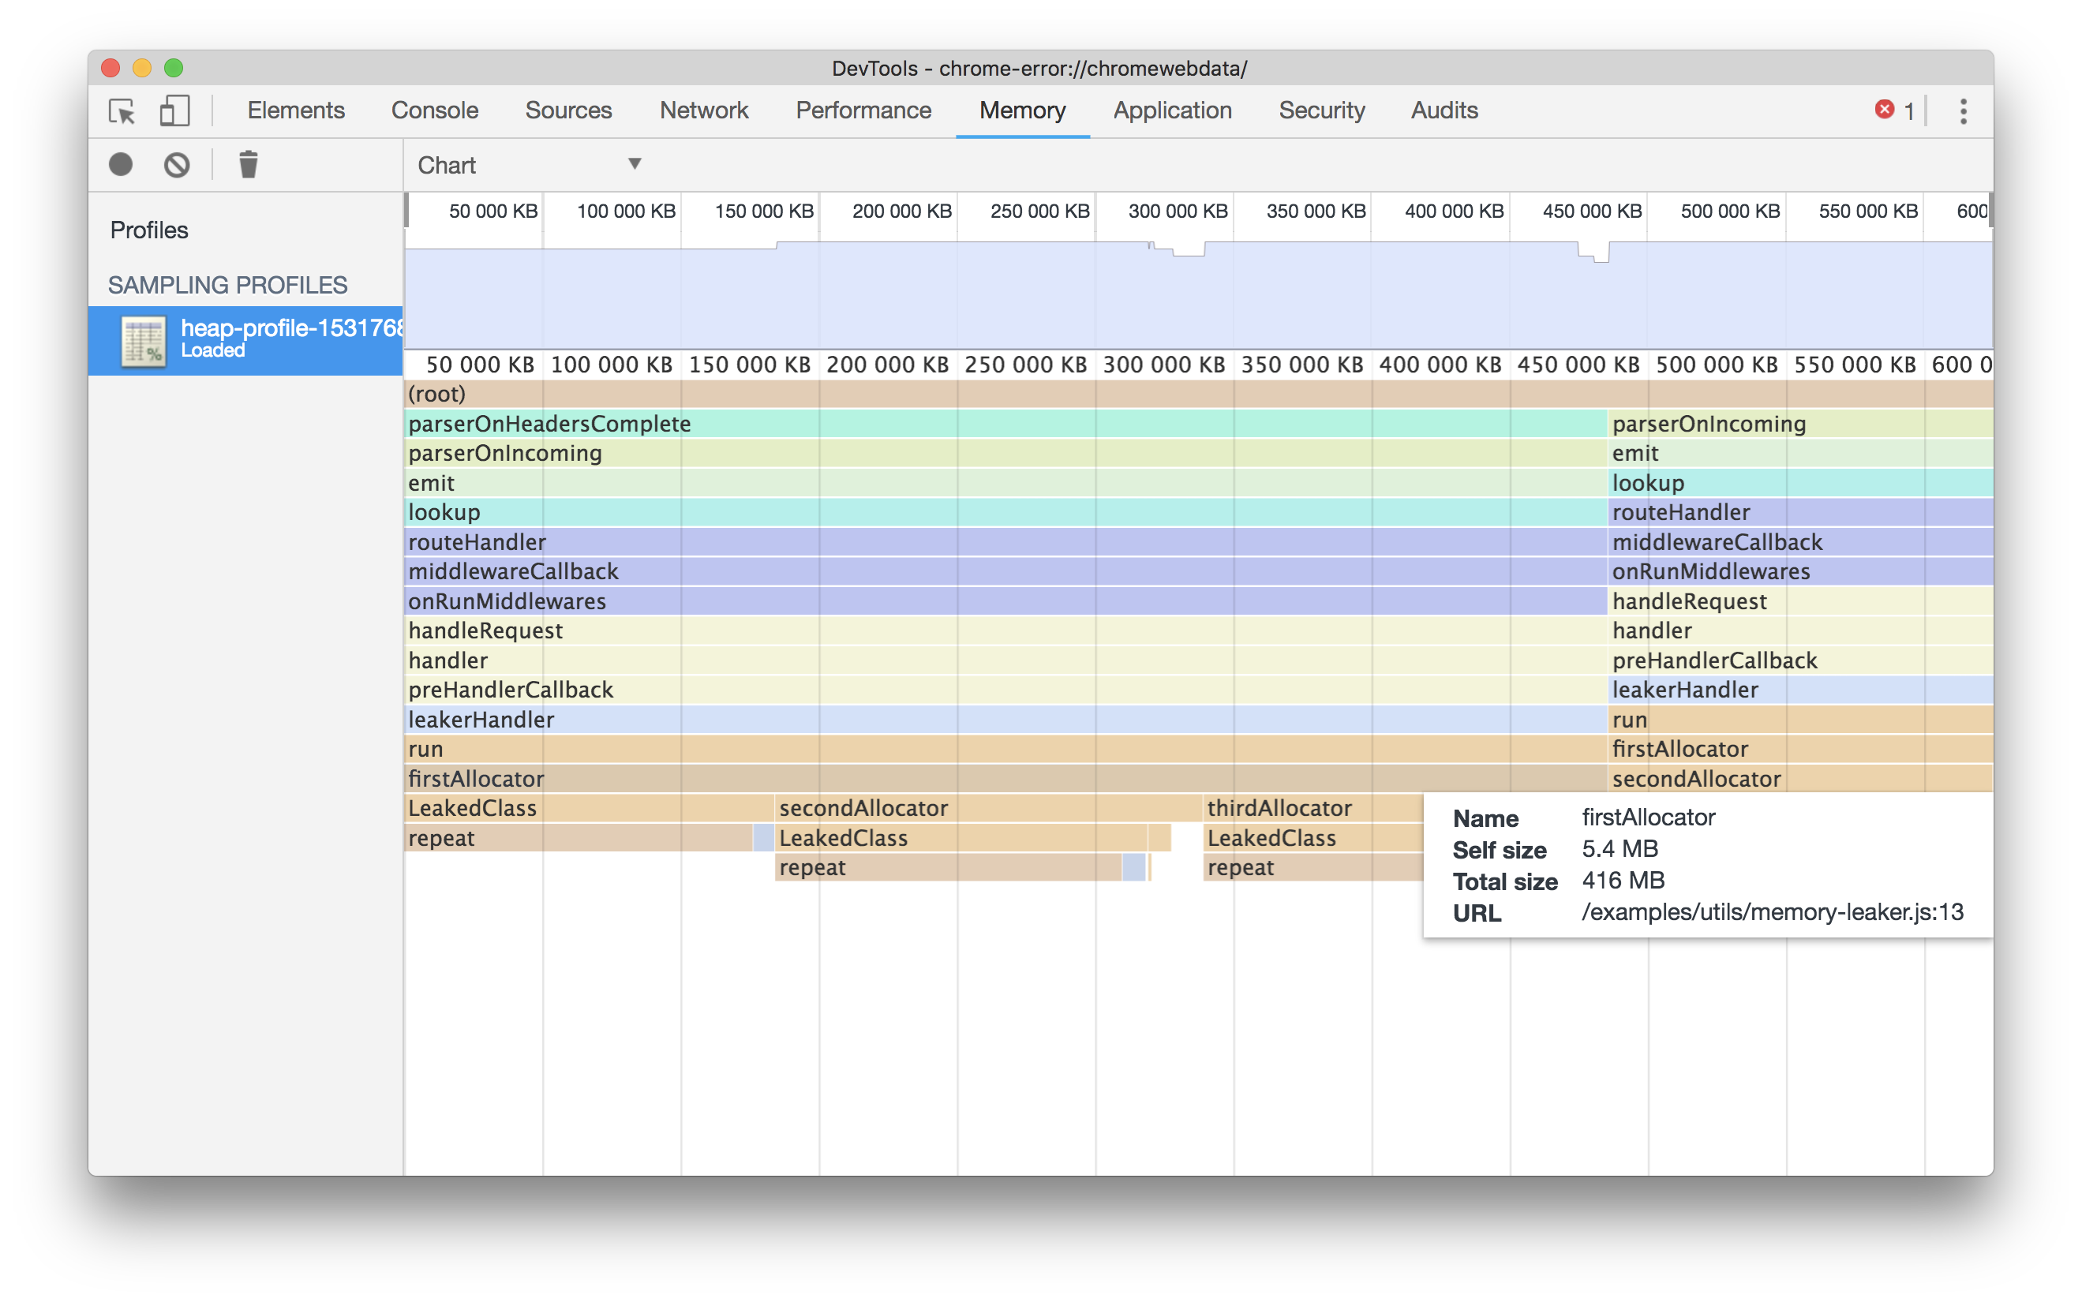Click the right-side secondAllocator bar
Viewport: 2082px width, 1302px height.
coord(1799,779)
